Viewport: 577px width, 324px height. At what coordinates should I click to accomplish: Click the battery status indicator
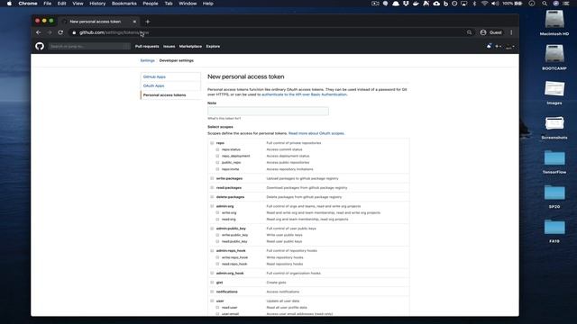[513, 4]
